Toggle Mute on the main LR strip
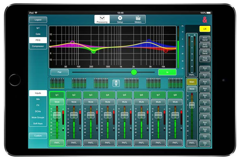Image resolution: width=238 pixels, height=160 pixels. click(x=192, y=89)
